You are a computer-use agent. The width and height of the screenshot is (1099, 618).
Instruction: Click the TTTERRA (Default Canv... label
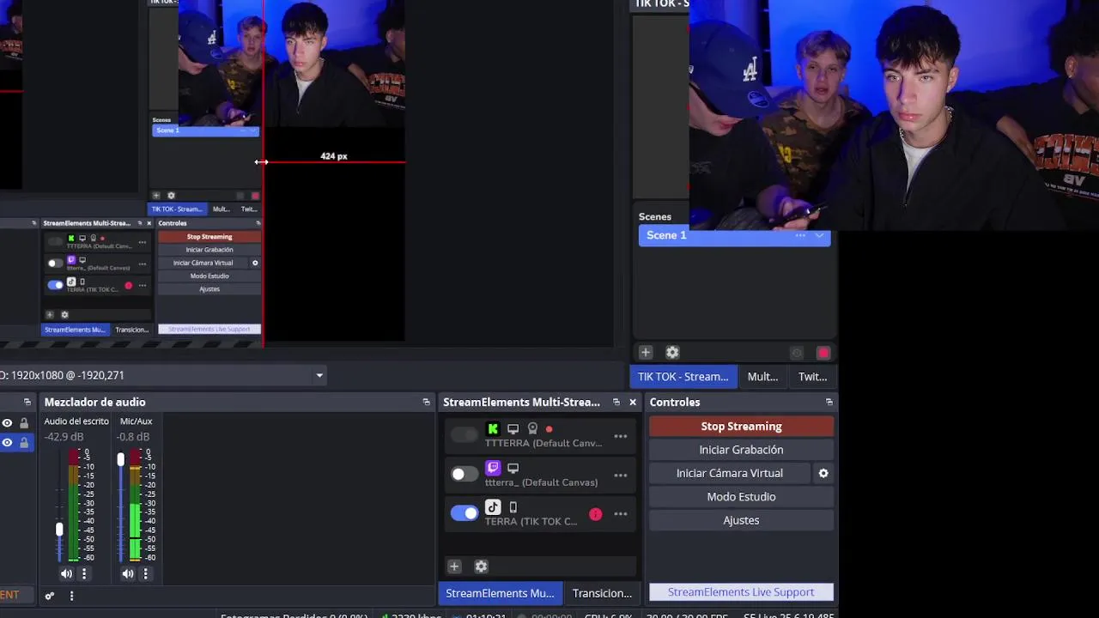(543, 443)
